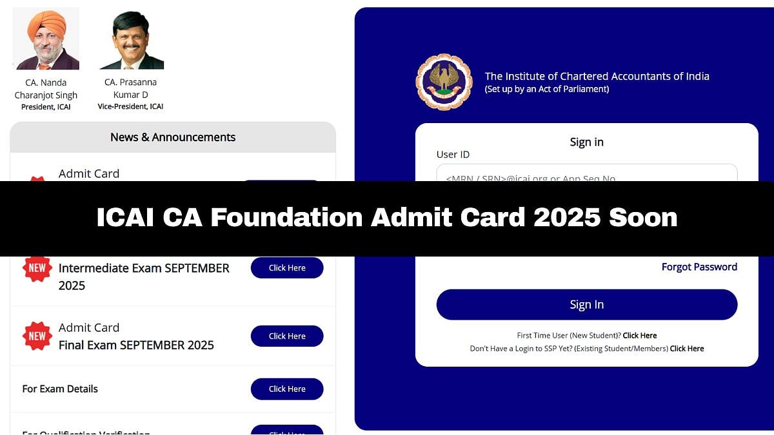Select the News & Announcements header
The image size is (774, 435).
point(173,137)
